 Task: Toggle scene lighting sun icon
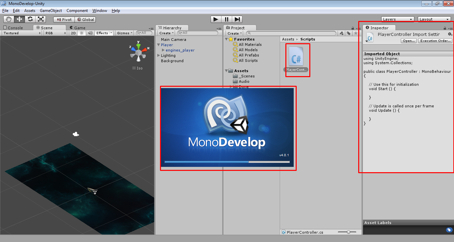(81, 33)
